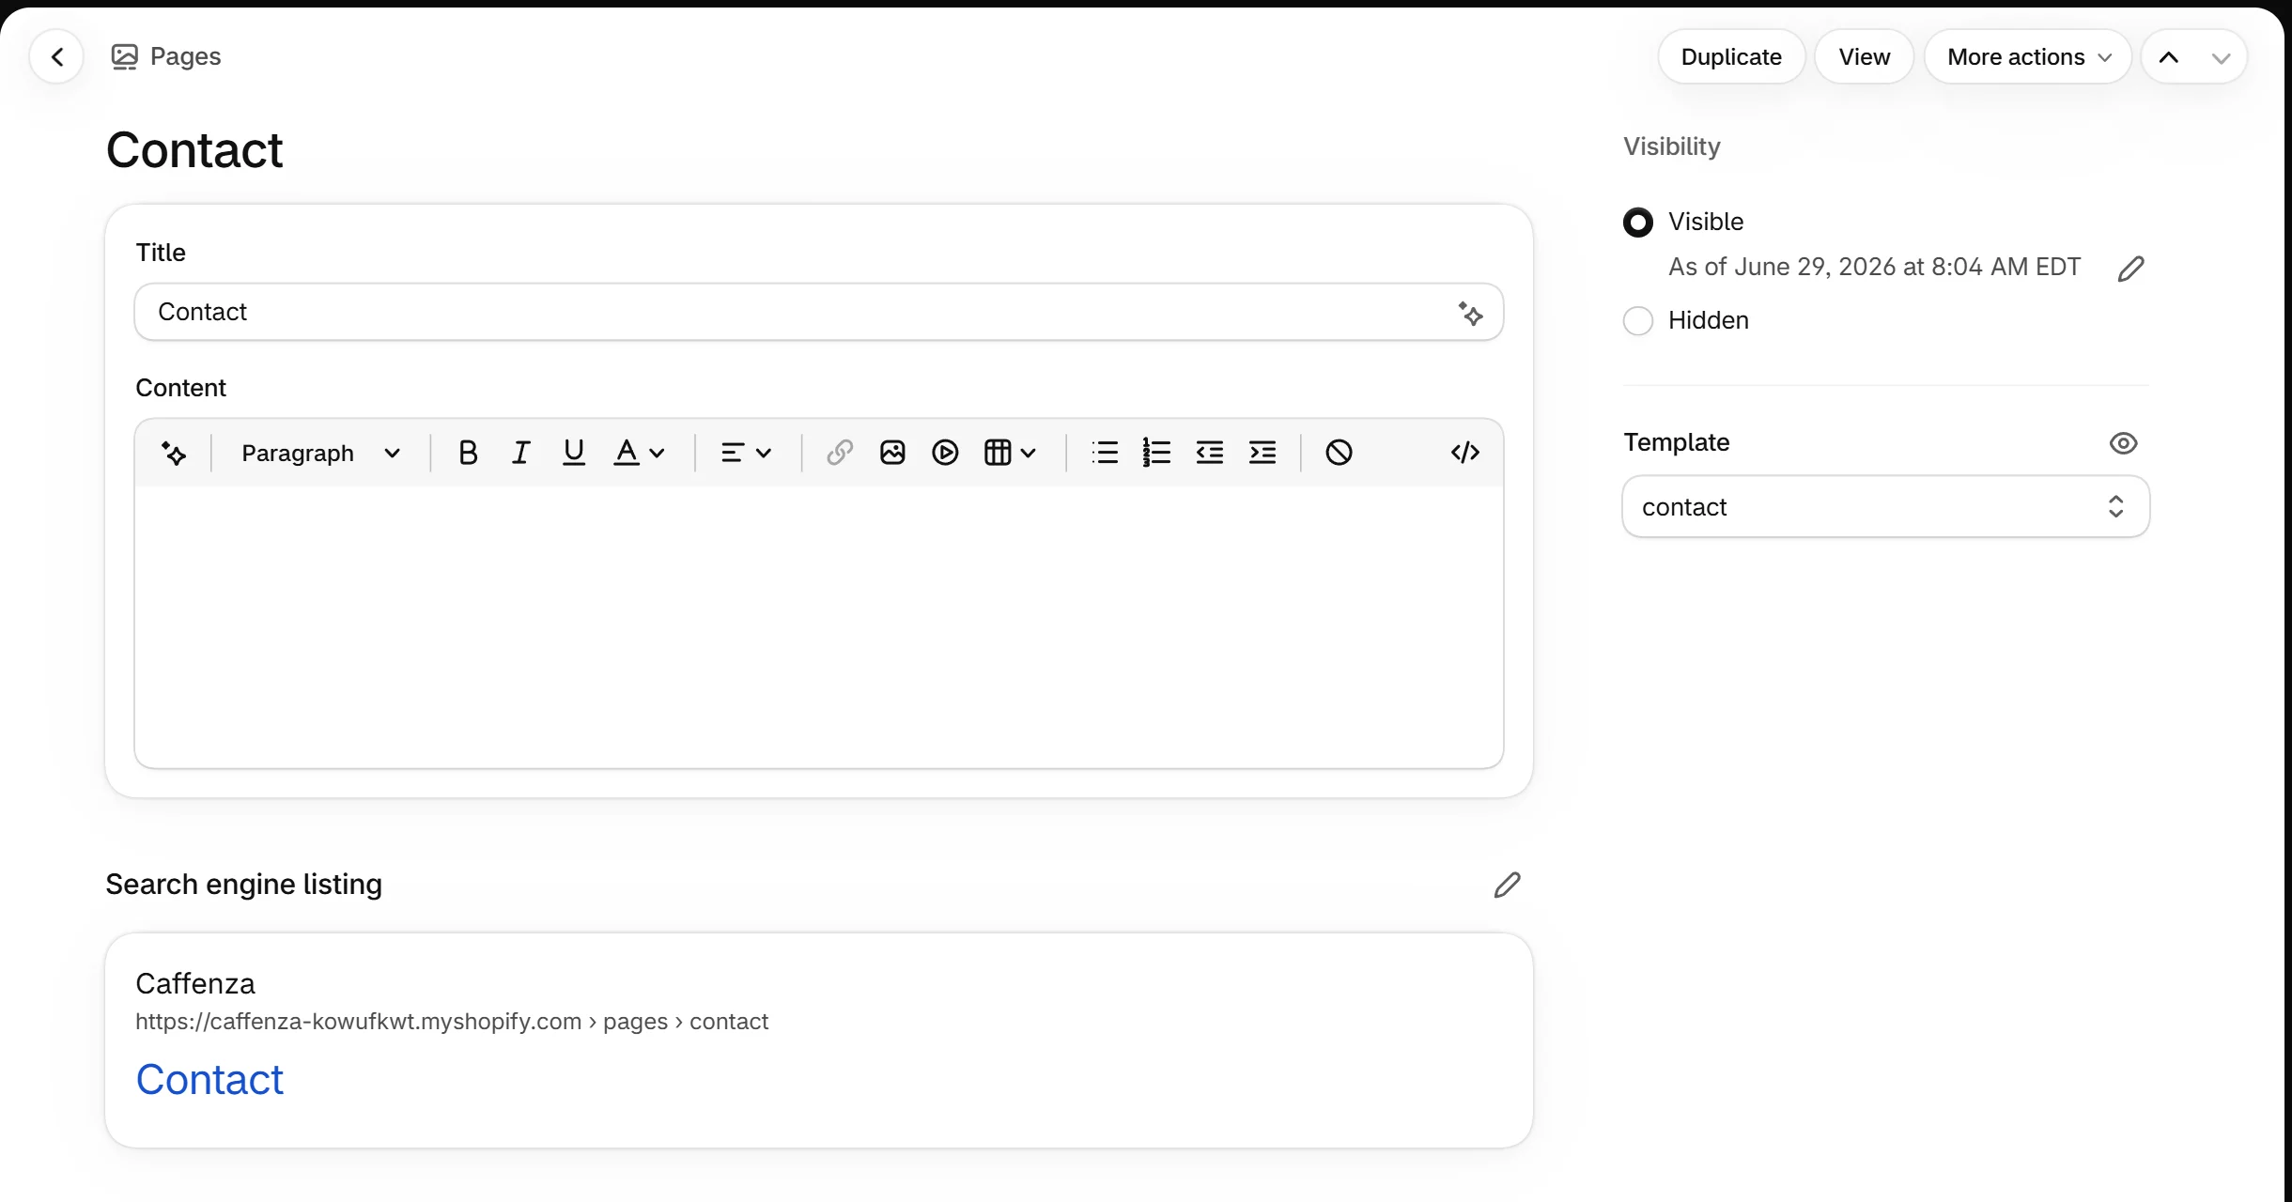Open the AI content generator in editor toolbar

click(x=174, y=454)
